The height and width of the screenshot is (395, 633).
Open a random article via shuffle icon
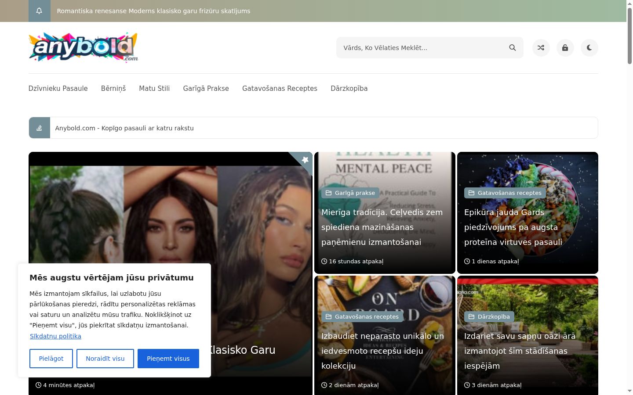(x=541, y=48)
